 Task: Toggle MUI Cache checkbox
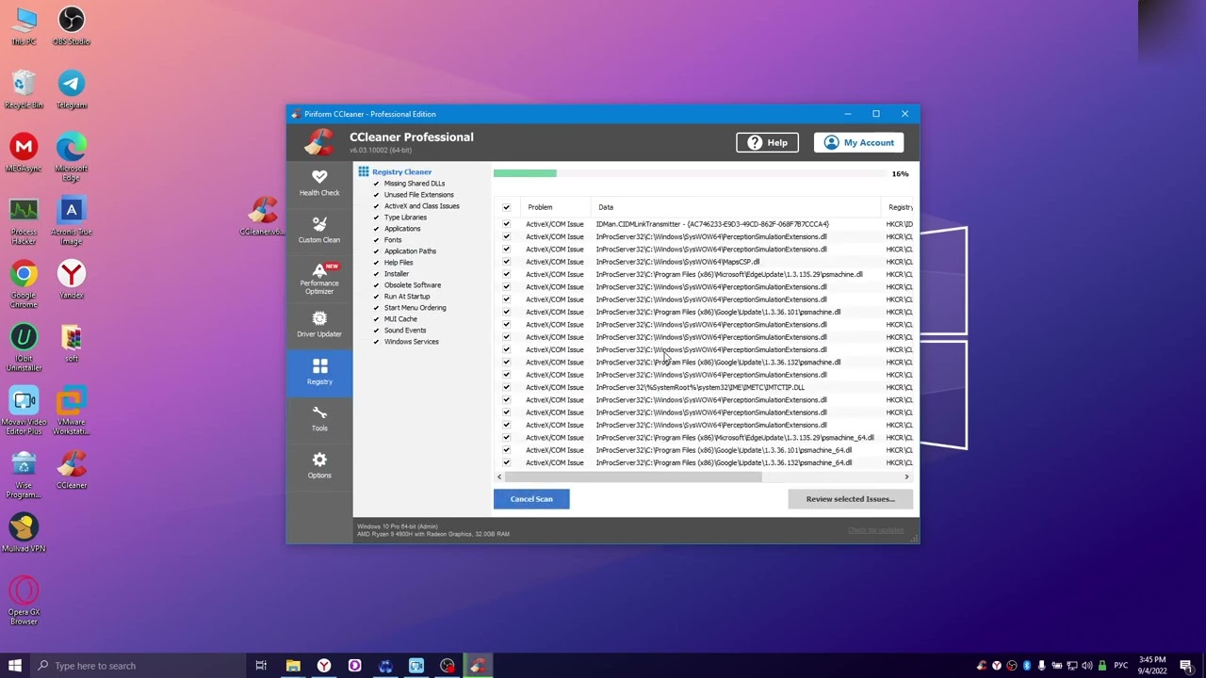[376, 319]
